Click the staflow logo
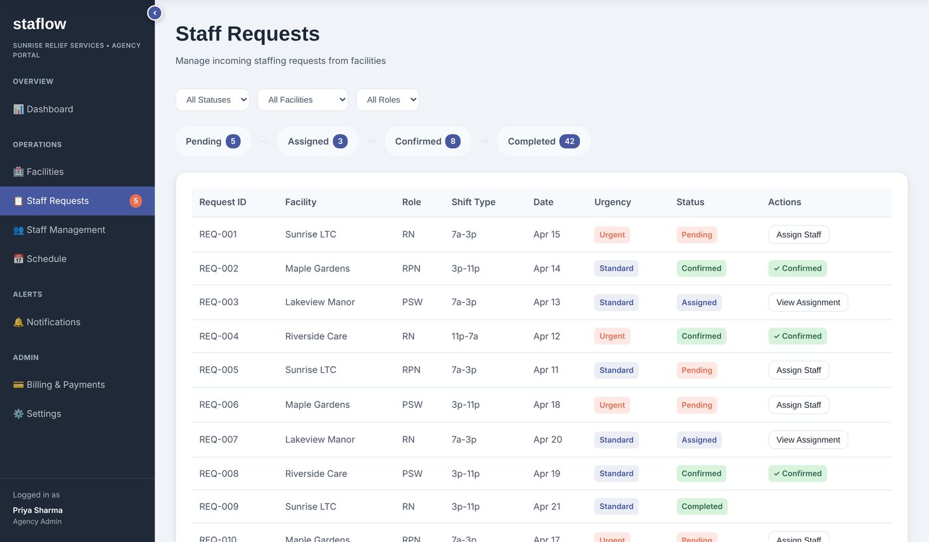 (x=40, y=24)
